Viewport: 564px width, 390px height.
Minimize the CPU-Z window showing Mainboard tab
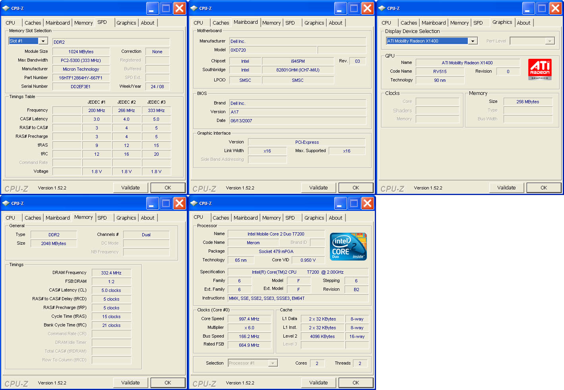[341, 8]
